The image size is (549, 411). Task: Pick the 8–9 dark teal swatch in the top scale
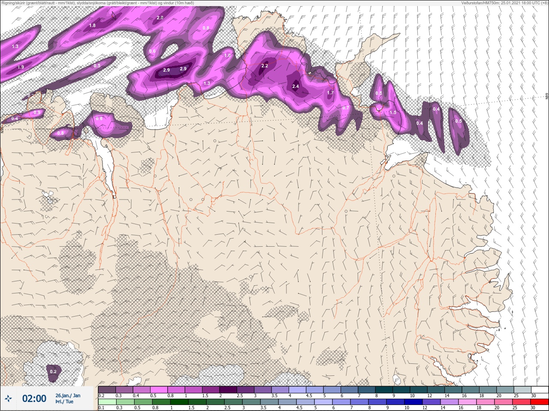click(x=384, y=390)
